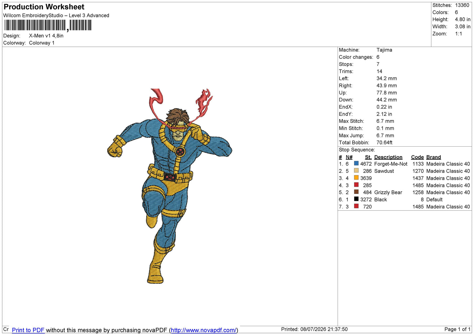474x335 pixels.
Task: Click the Total Bobbin value '70.64ft'
Action: tap(384, 142)
